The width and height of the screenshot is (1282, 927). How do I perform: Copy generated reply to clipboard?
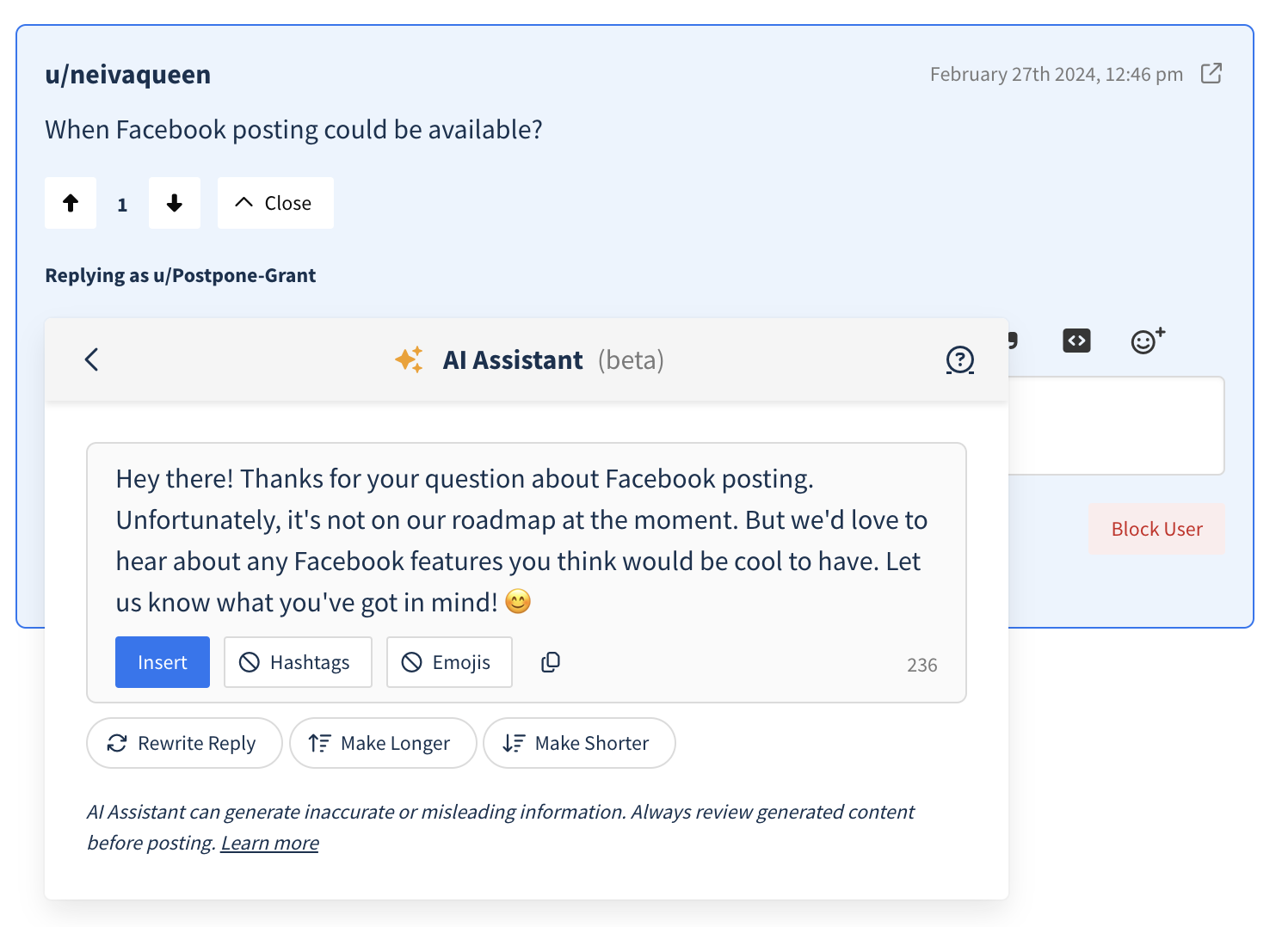pos(551,662)
